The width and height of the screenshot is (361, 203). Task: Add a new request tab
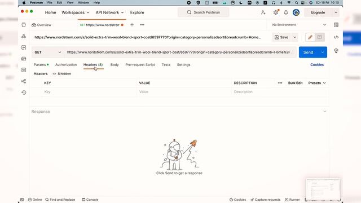(x=132, y=25)
